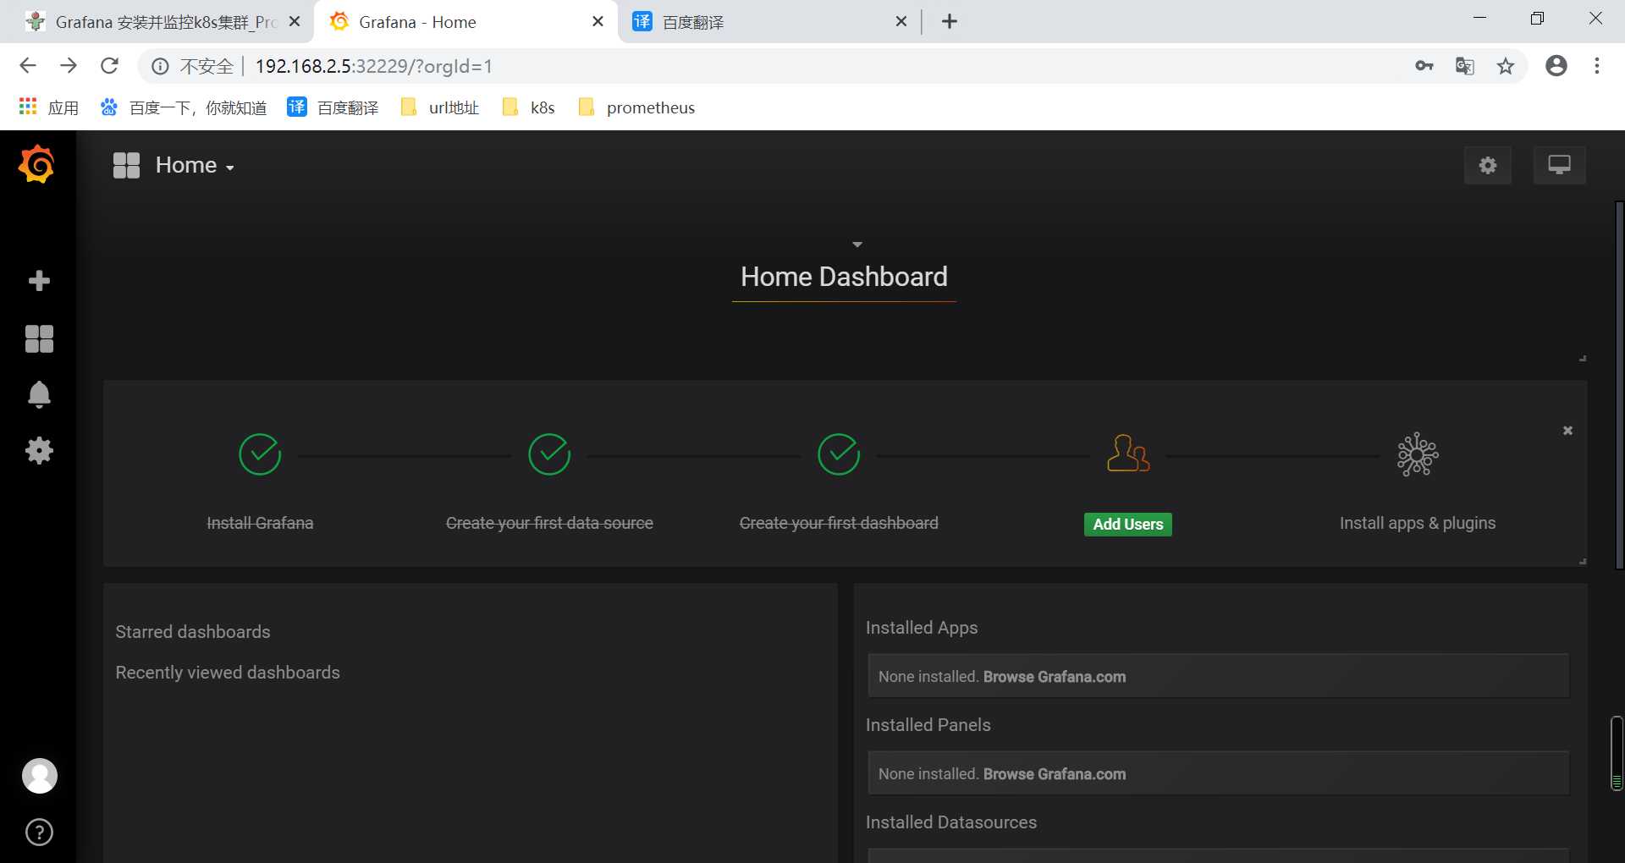Viewport: 1625px width, 863px height.
Task: Click the Installed Datasources heading
Action: (x=951, y=822)
